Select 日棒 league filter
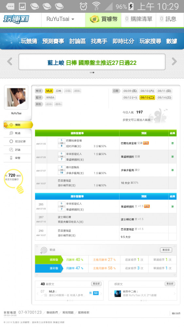This screenshot has height=327, width=184. pos(59,91)
